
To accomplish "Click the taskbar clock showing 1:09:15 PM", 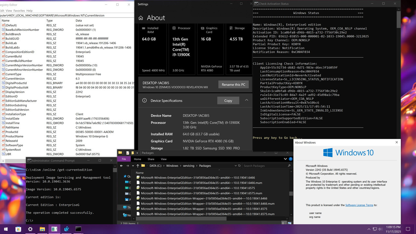I will tap(393, 229).
